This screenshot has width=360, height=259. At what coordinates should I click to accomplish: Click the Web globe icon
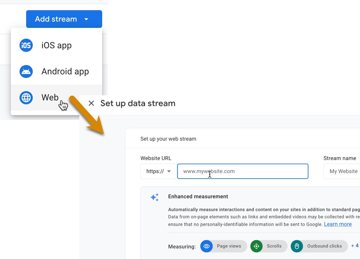(x=26, y=97)
